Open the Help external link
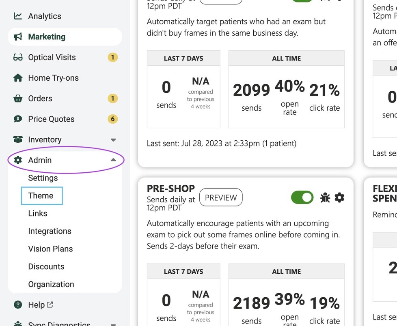The height and width of the screenshot is (326, 397). pos(50,305)
